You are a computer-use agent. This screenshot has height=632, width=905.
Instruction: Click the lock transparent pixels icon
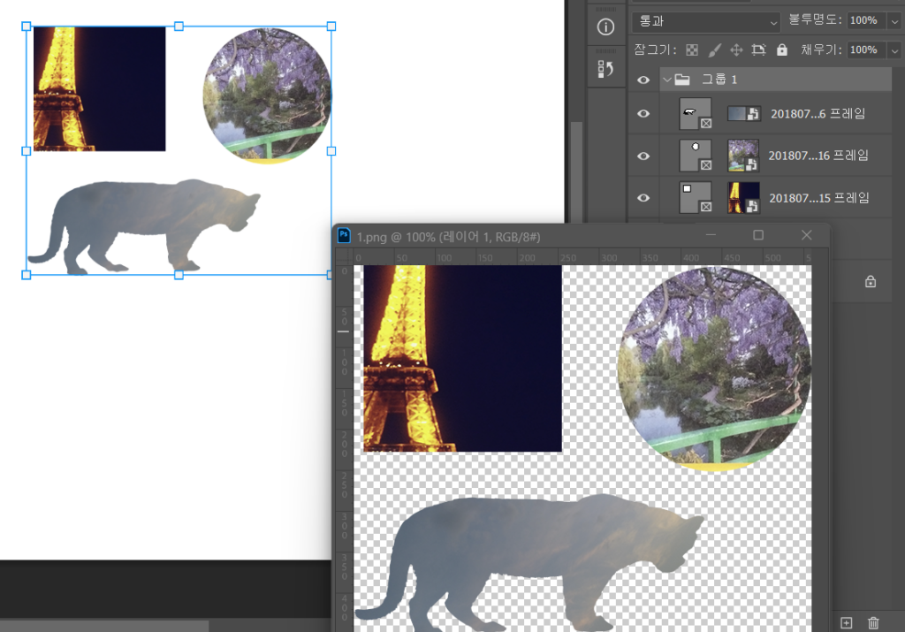coord(692,50)
